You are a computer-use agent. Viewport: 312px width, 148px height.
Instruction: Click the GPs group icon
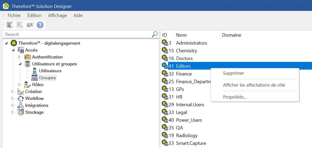[165, 89]
